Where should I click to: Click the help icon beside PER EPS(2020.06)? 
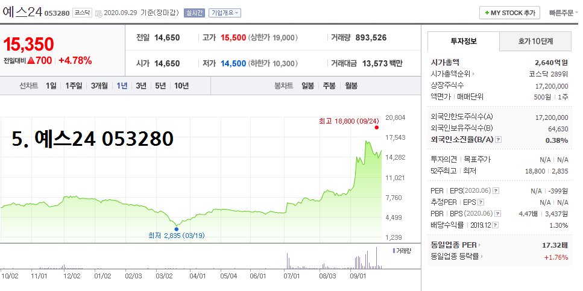pyautogui.click(x=496, y=191)
